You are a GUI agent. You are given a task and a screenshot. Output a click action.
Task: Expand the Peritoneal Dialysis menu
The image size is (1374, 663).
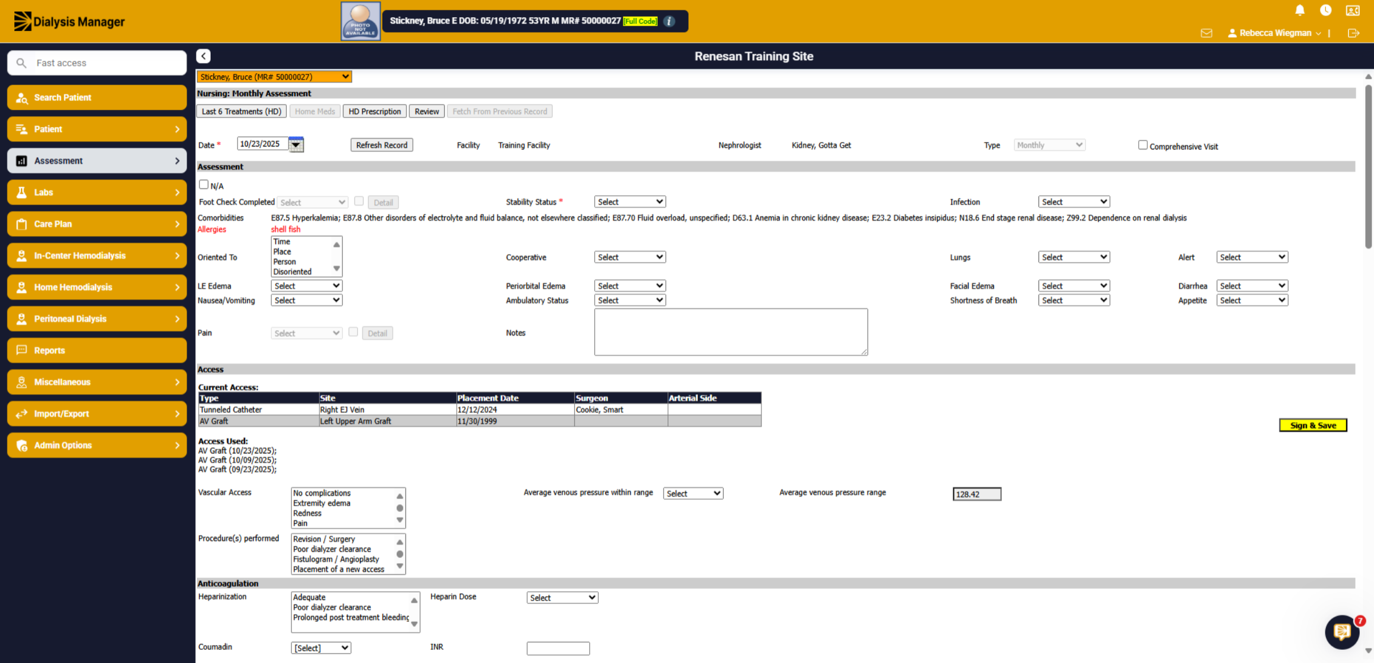(x=97, y=319)
